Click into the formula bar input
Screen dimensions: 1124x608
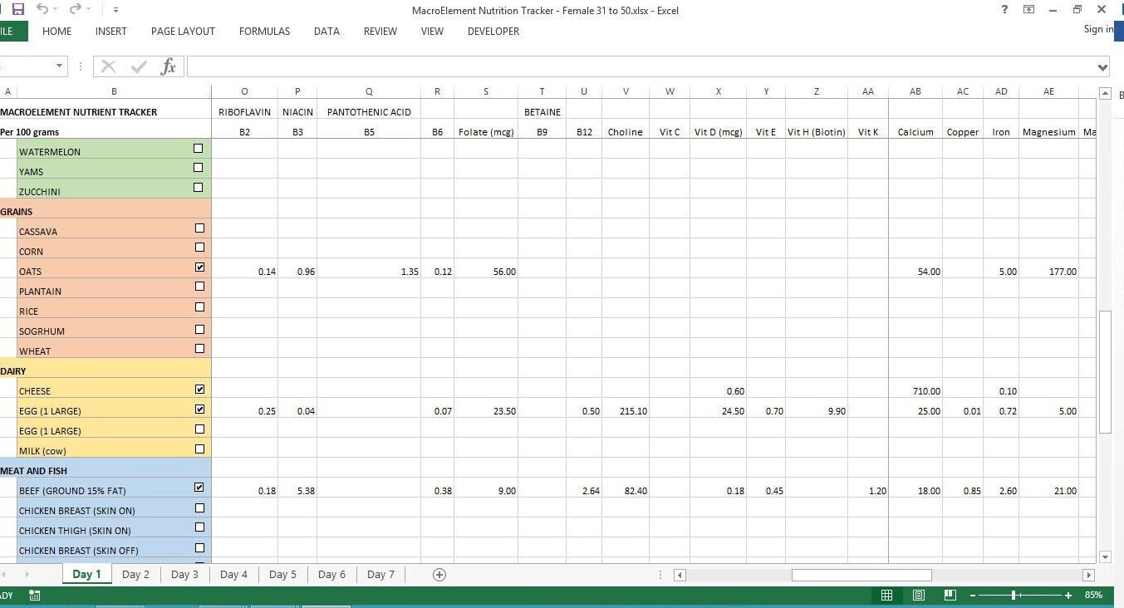click(640, 66)
